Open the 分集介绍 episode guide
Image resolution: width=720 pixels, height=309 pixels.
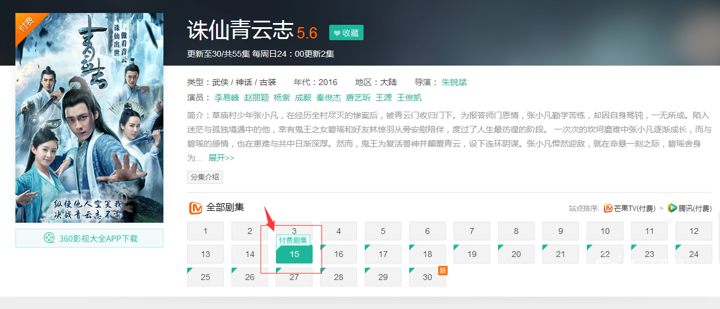pos(205,177)
